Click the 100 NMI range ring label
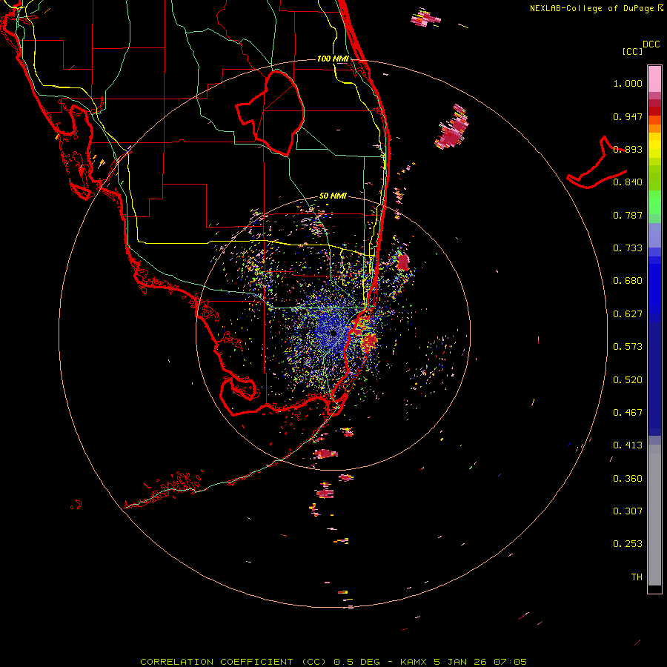This screenshot has width=667, height=667. click(333, 59)
